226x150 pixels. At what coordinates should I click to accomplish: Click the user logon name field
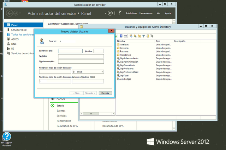pos(55,72)
